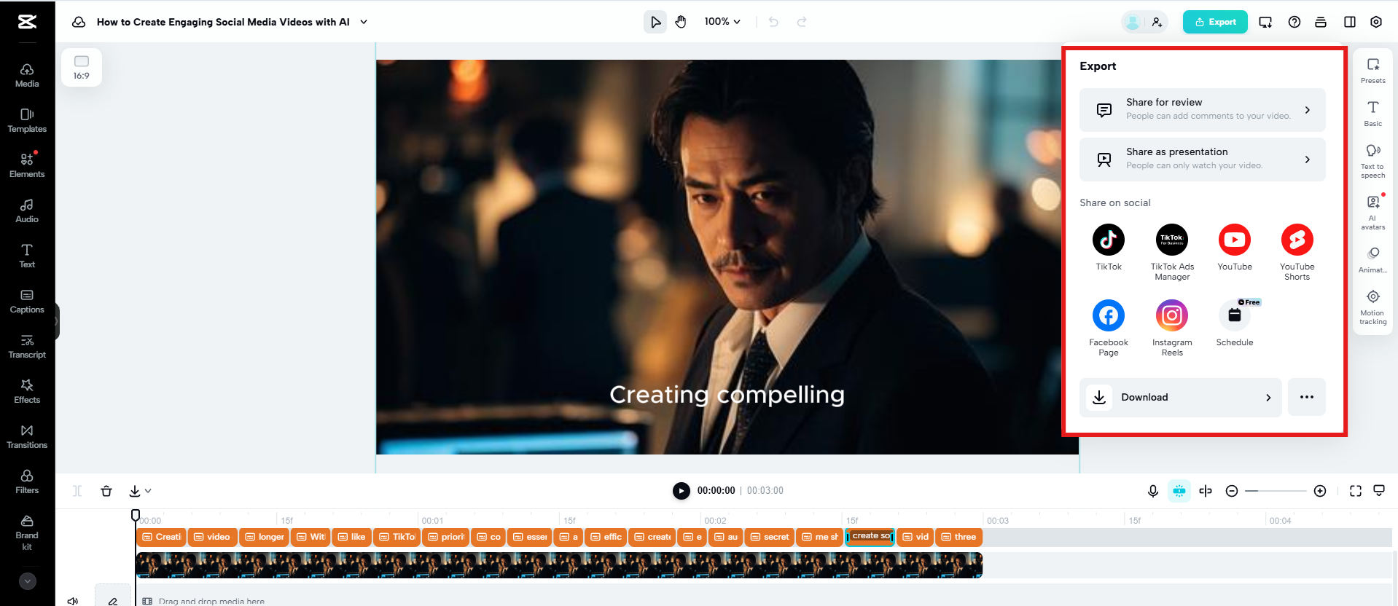
Task: Expand the left sidebar bottom chevron
Action: (28, 581)
